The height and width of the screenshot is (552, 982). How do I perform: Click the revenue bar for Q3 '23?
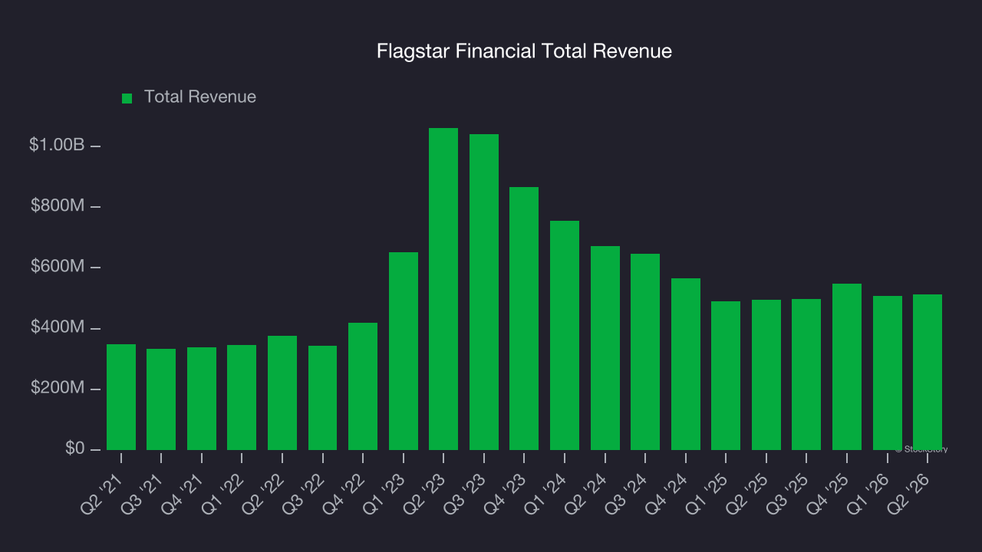pos(484,292)
